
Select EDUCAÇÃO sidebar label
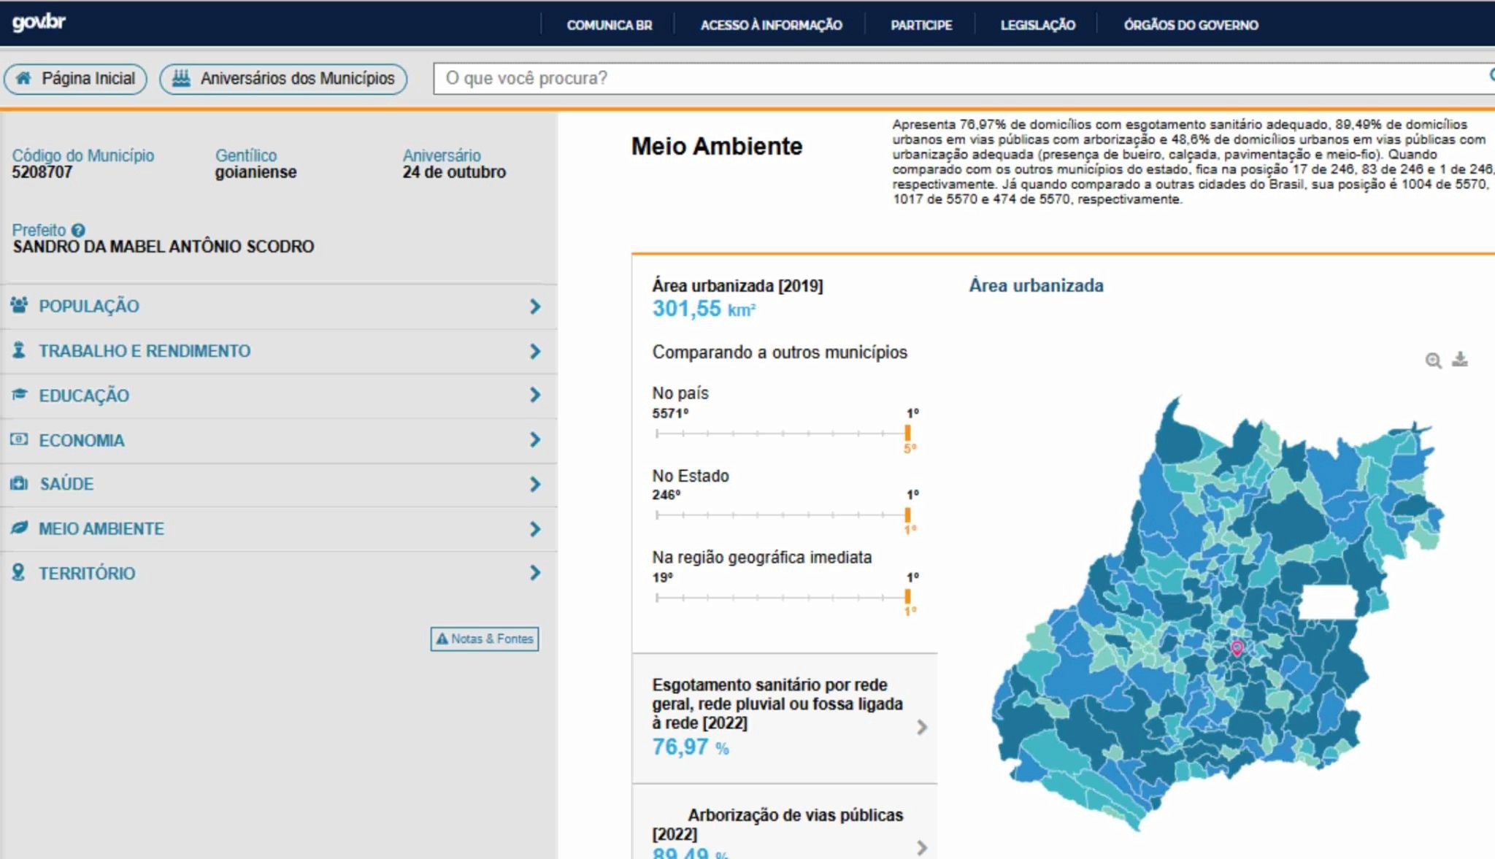pyautogui.click(x=84, y=396)
